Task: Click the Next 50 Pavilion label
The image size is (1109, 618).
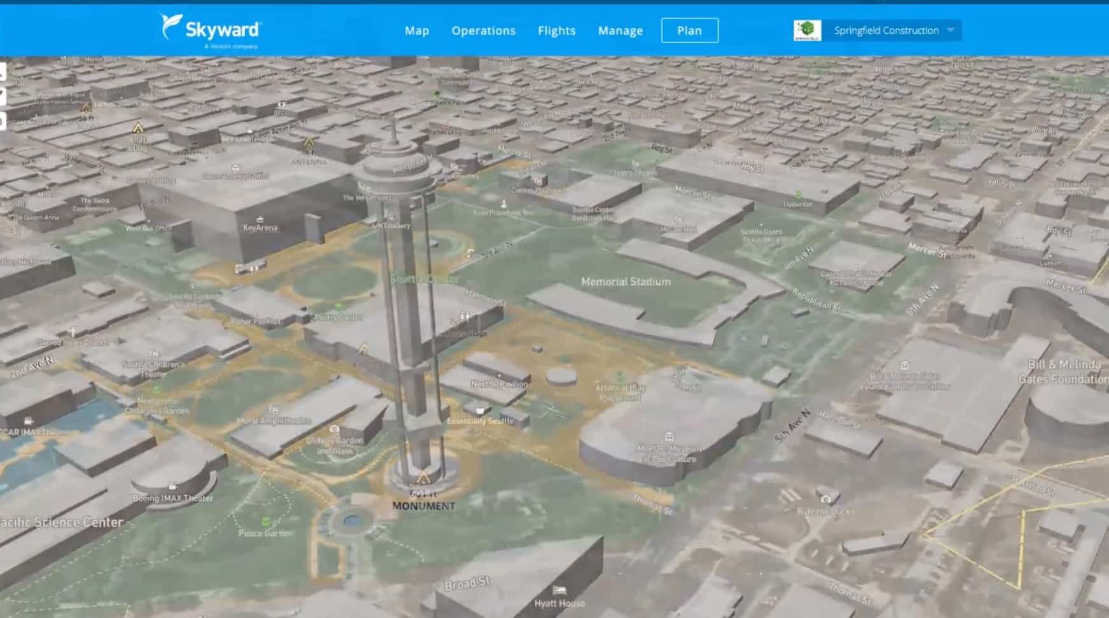Action: 499,384
